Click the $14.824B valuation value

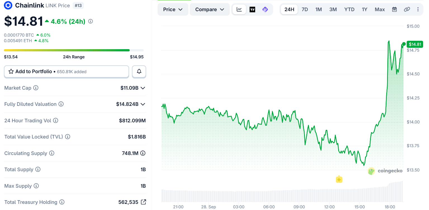tap(127, 104)
